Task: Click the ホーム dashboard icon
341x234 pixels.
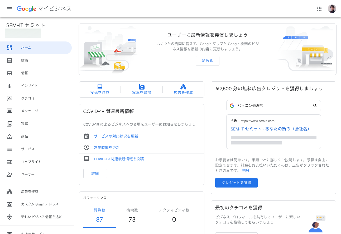Action: click(x=9, y=48)
